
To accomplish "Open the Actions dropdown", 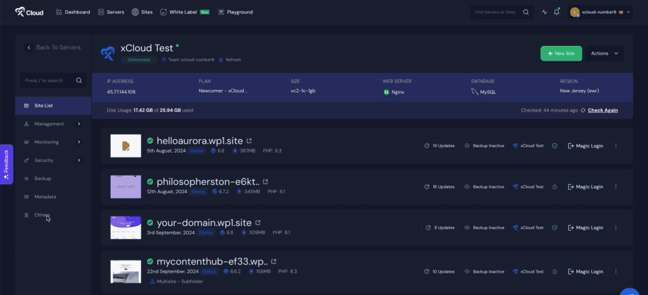I will coord(604,53).
